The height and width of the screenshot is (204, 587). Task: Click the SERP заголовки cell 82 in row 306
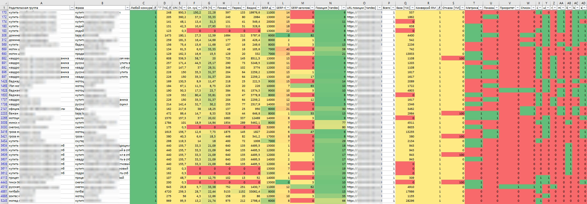[302, 35]
